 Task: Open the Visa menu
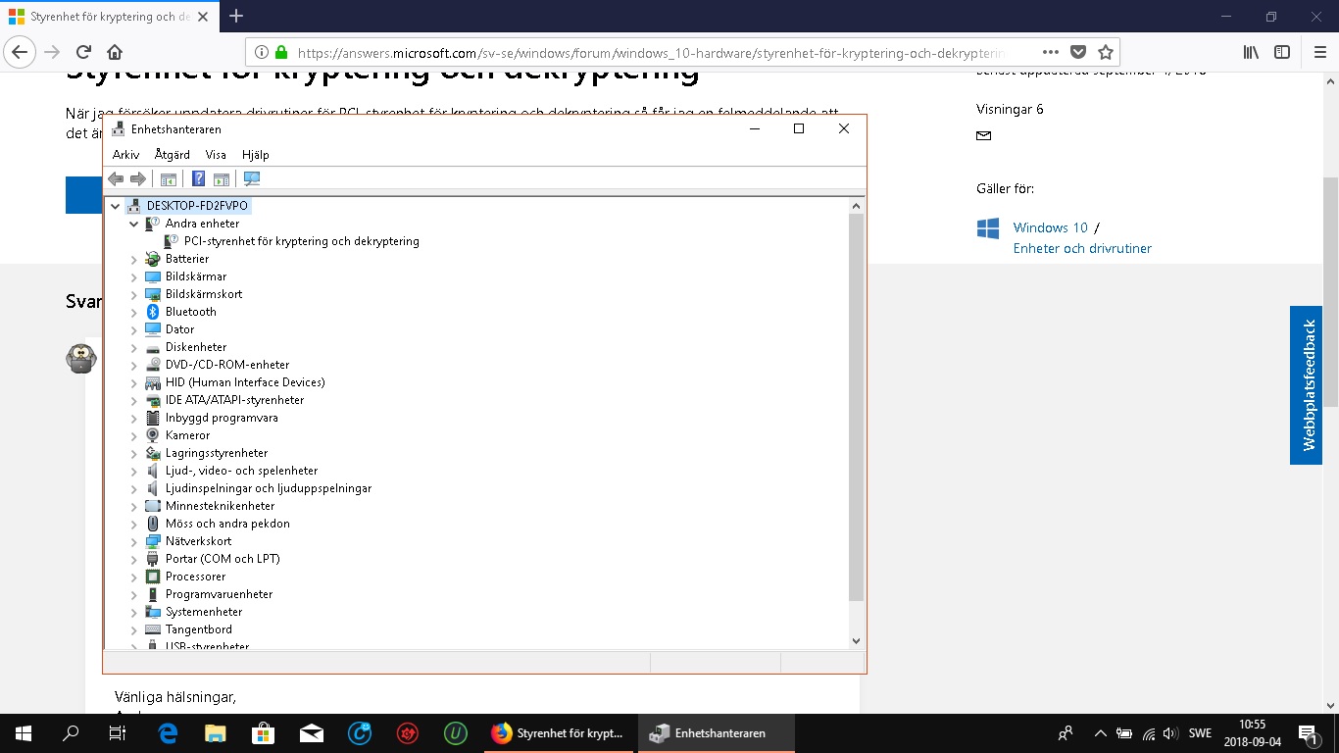click(x=216, y=155)
